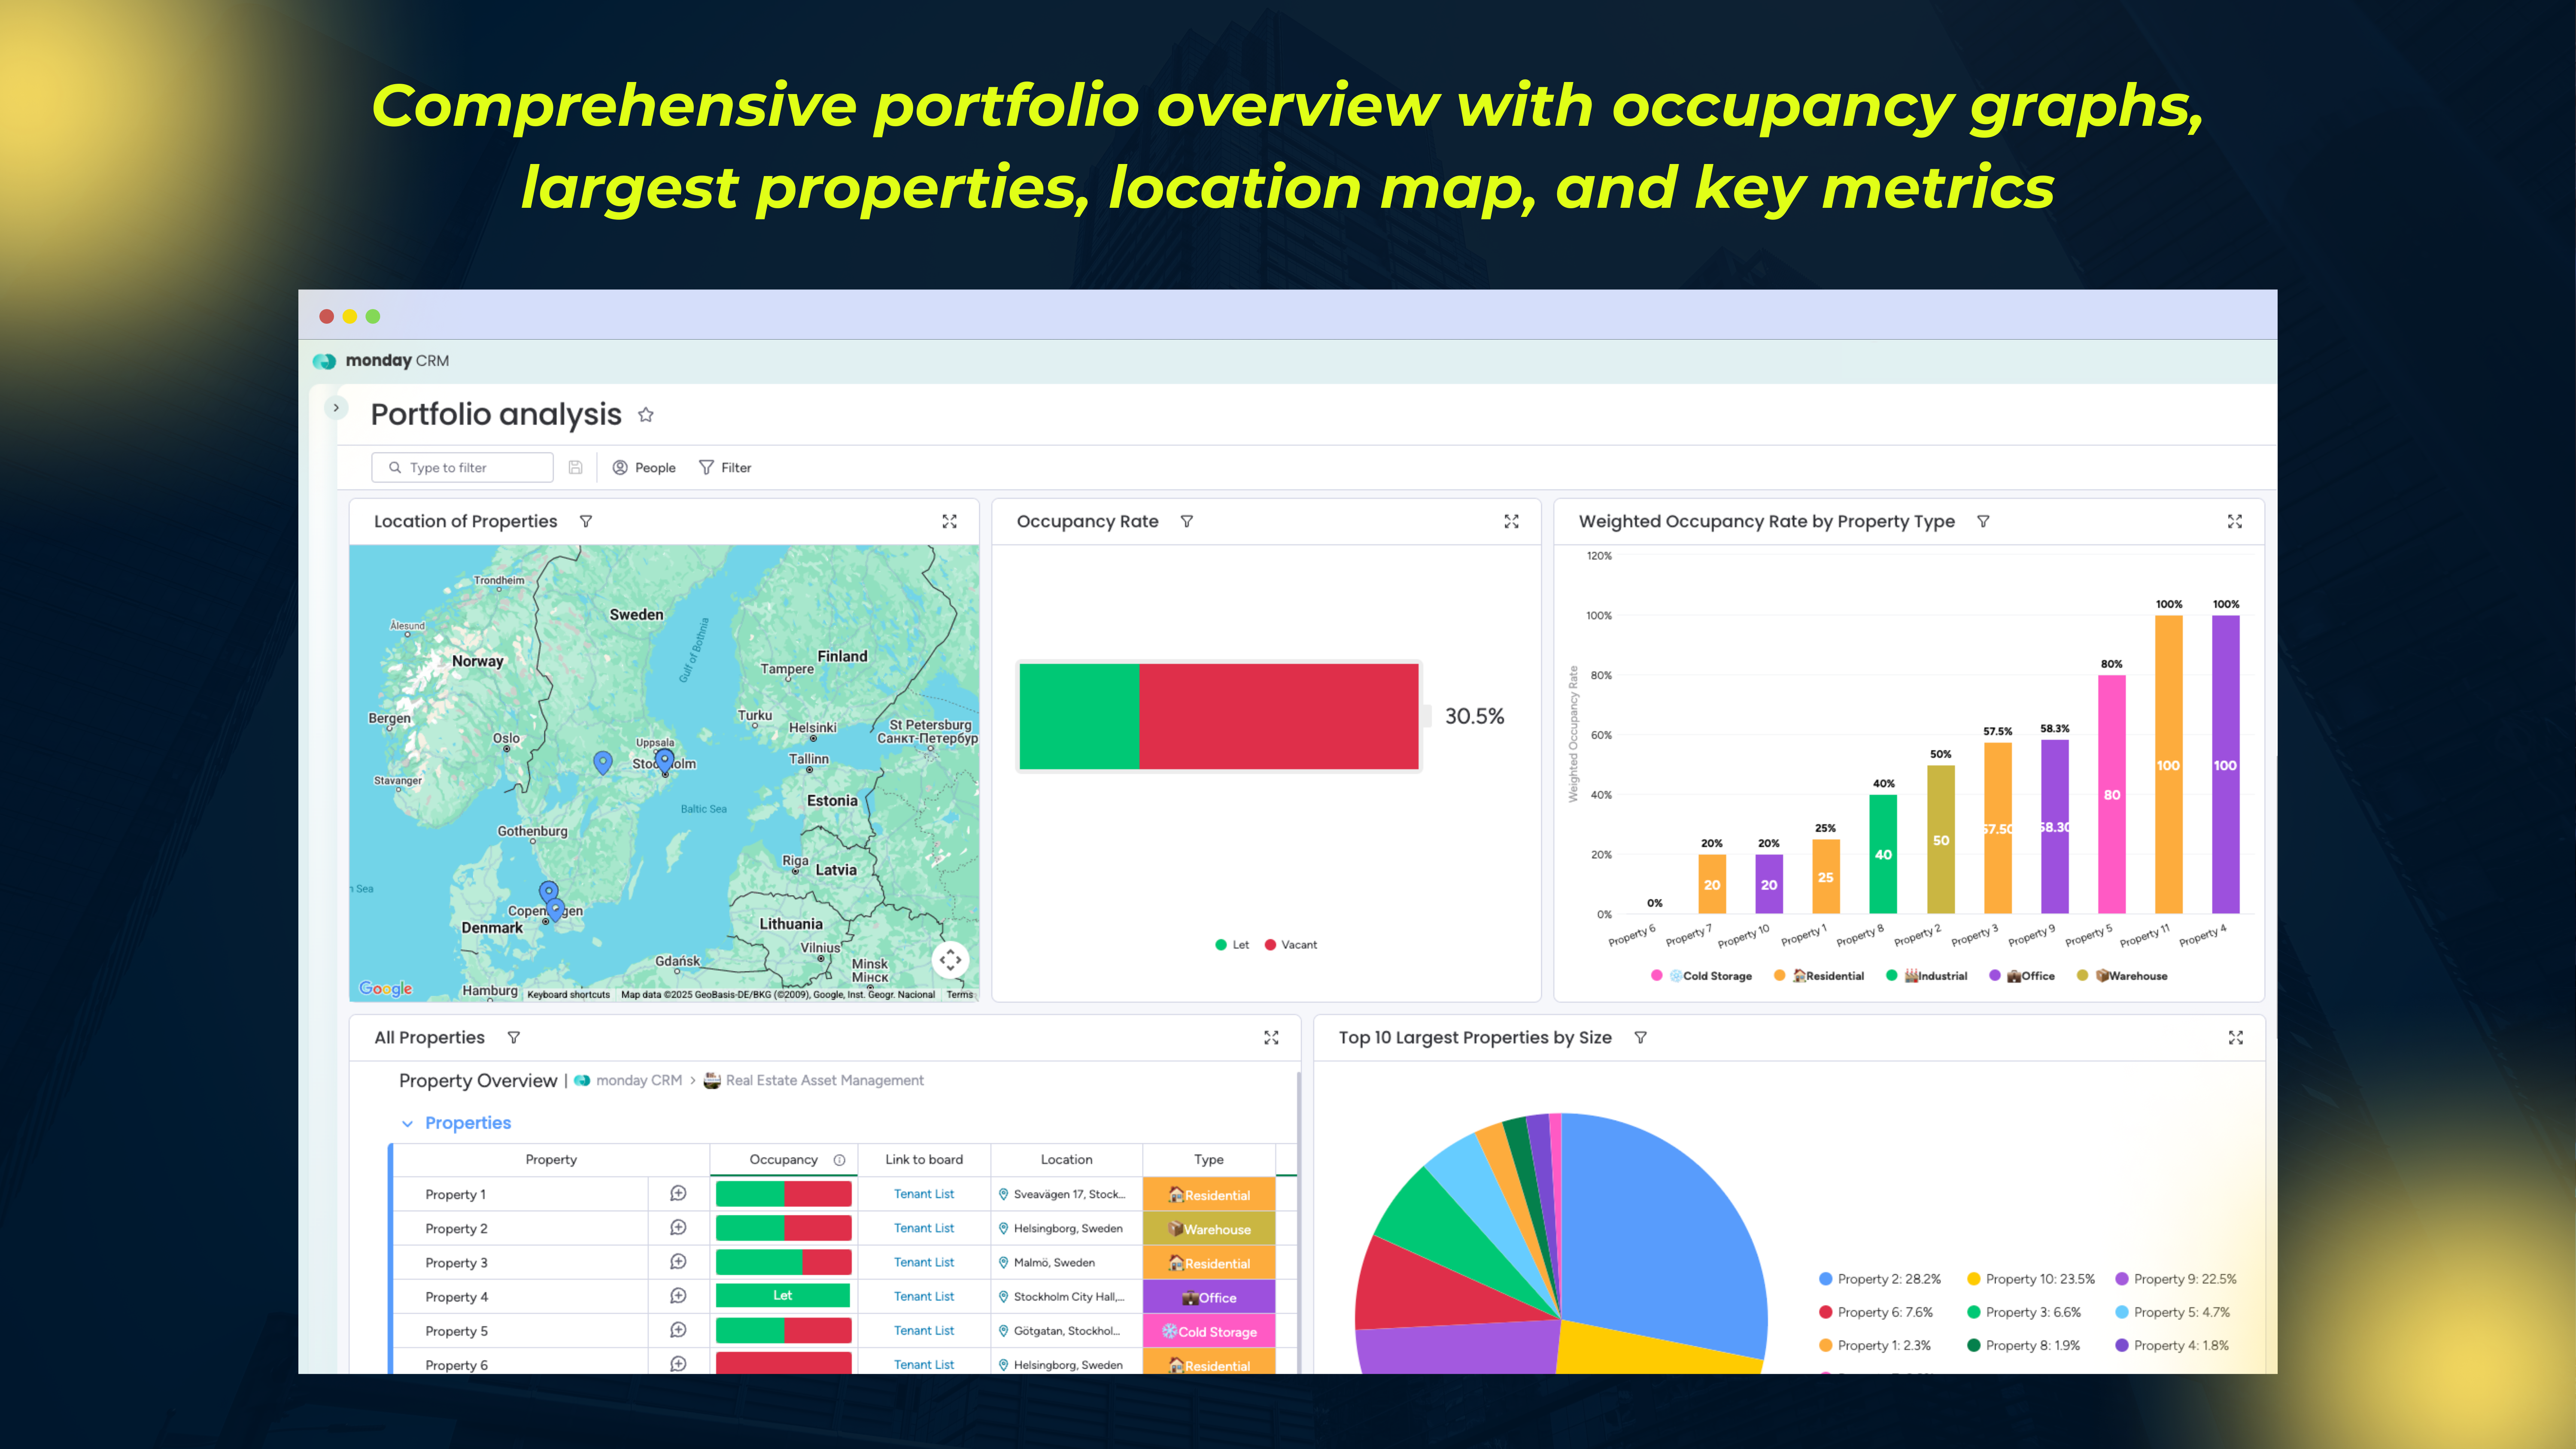The image size is (2576, 1449).
Task: Toggle the Cold Storage legend item
Action: 1702,975
